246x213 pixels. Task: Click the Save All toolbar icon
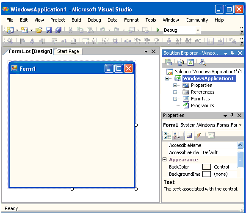coord(58,30)
